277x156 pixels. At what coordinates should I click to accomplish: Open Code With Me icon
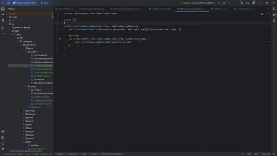coord(242,3)
